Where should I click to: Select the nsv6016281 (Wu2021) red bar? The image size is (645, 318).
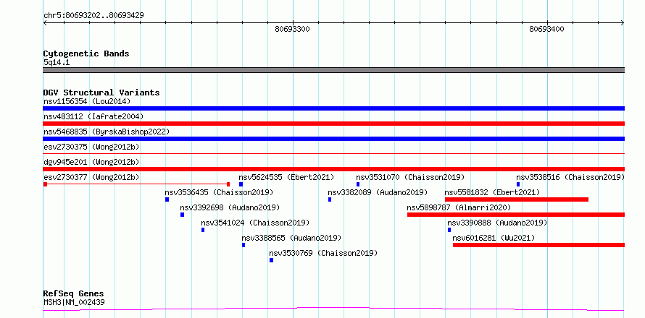539,245
